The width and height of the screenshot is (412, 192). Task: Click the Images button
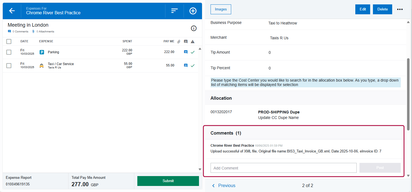220,9
